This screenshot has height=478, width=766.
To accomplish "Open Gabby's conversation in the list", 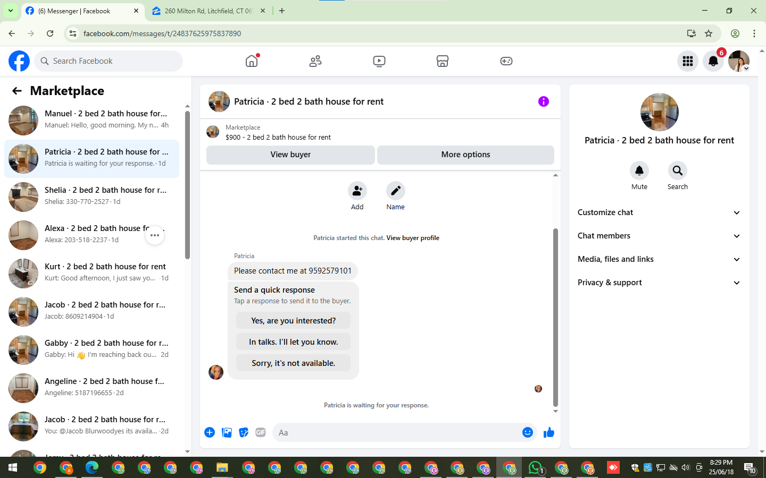I will 91,349.
